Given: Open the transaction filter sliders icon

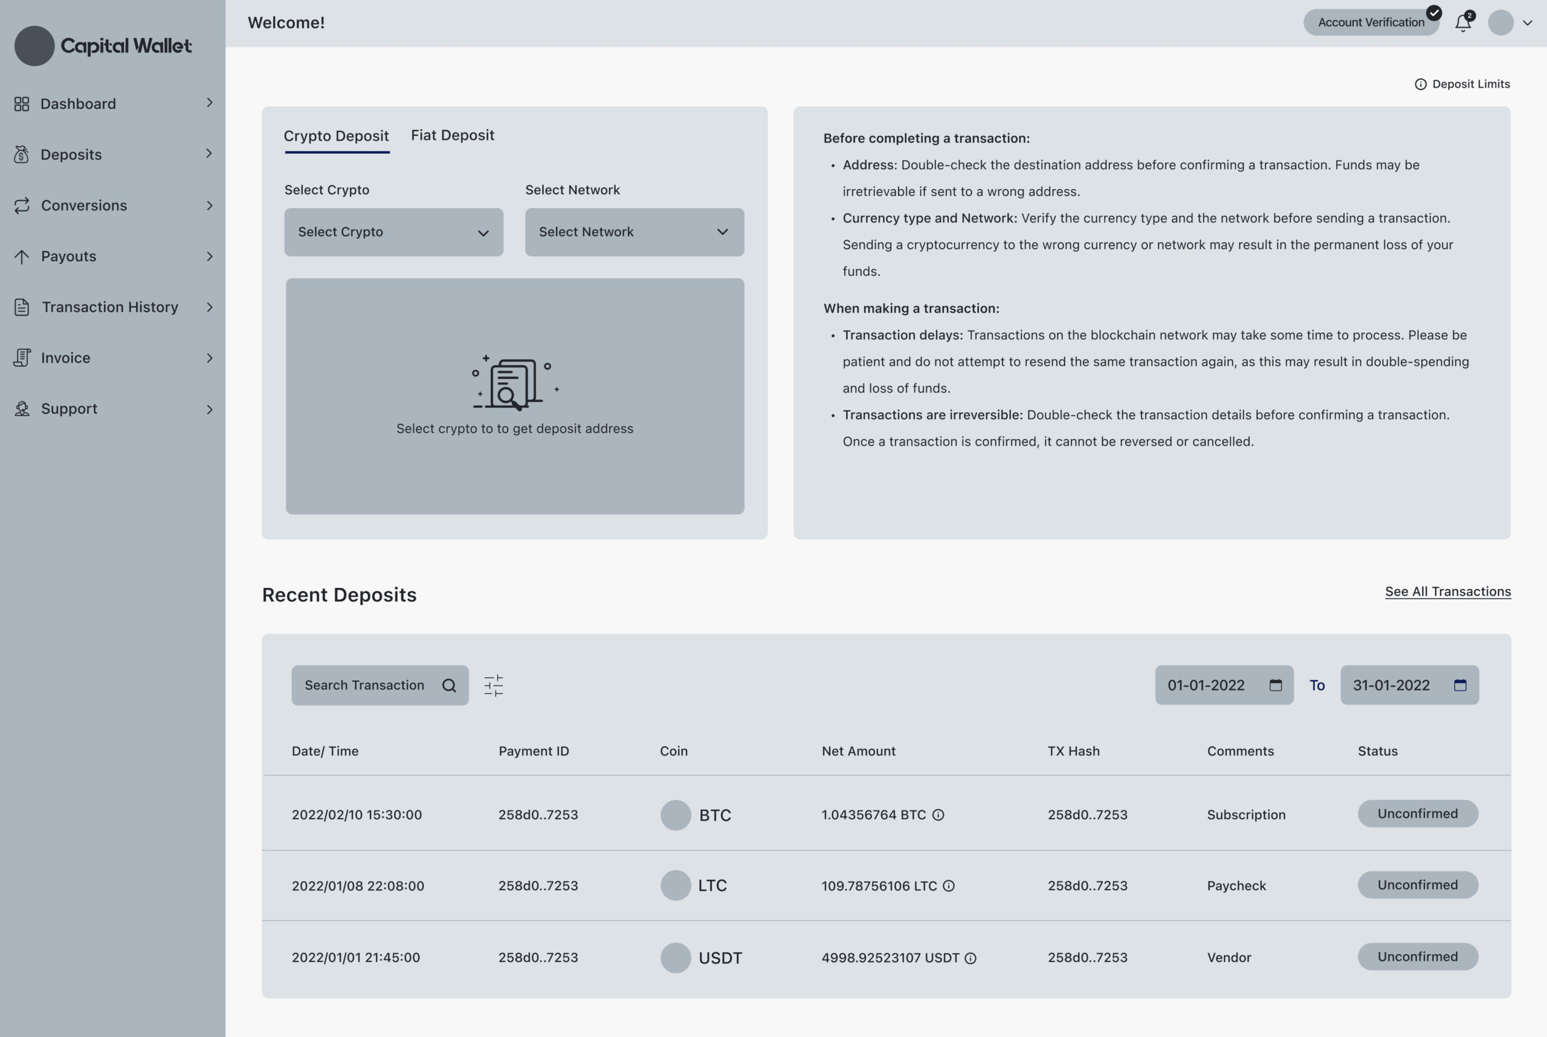Looking at the screenshot, I should pos(494,685).
